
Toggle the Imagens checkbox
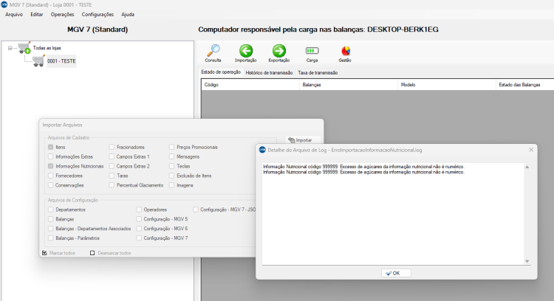[x=171, y=185]
